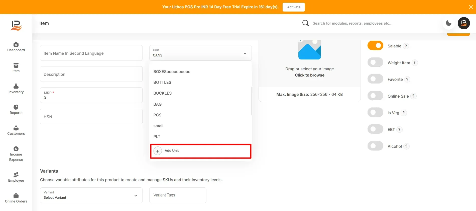This screenshot has width=476, height=211.
Task: Open Online Orders bag icon
Action: pyautogui.click(x=16, y=196)
